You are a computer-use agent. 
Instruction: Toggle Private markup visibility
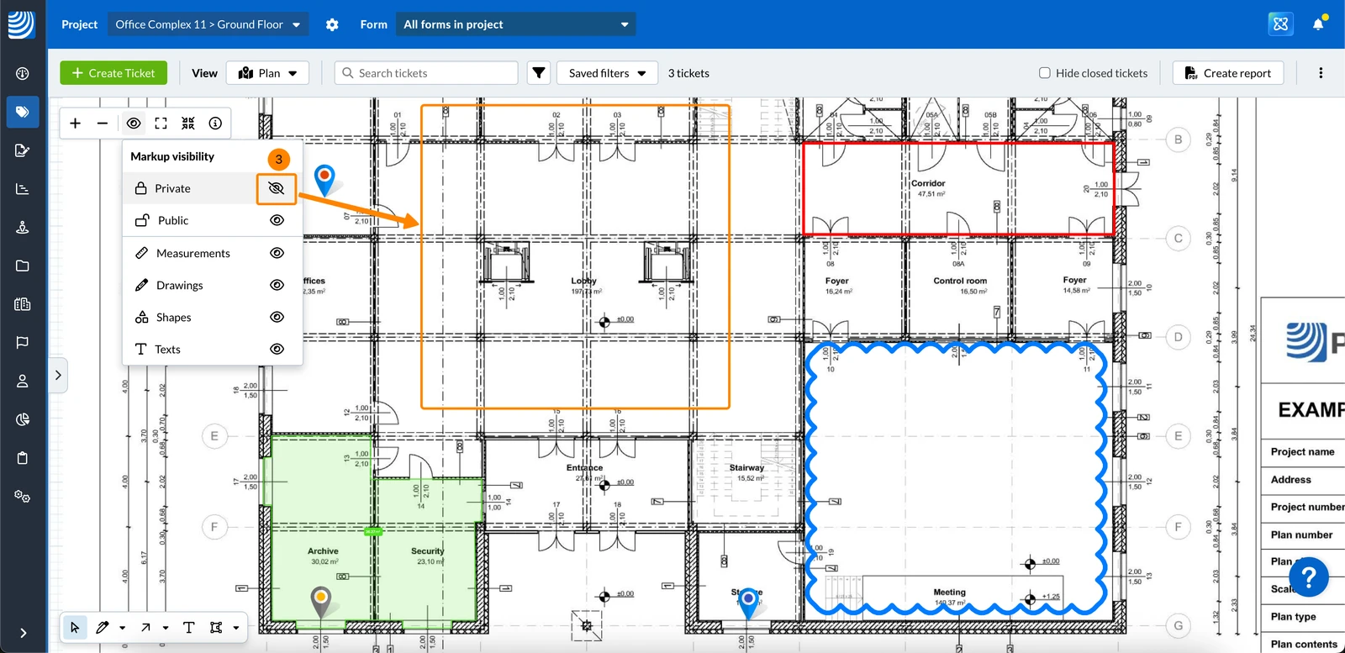click(x=276, y=188)
